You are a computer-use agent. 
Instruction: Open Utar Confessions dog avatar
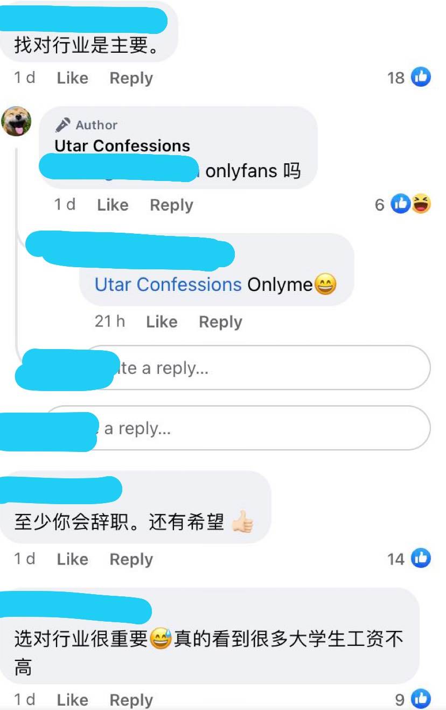pyautogui.click(x=17, y=121)
